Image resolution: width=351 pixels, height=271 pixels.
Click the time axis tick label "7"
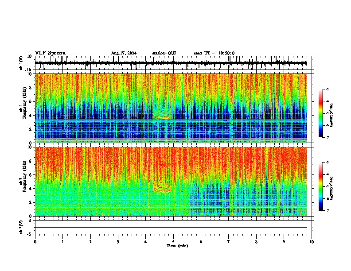coord(229,242)
